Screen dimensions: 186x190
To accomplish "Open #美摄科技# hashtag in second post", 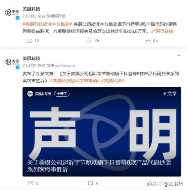I will coord(112,81).
